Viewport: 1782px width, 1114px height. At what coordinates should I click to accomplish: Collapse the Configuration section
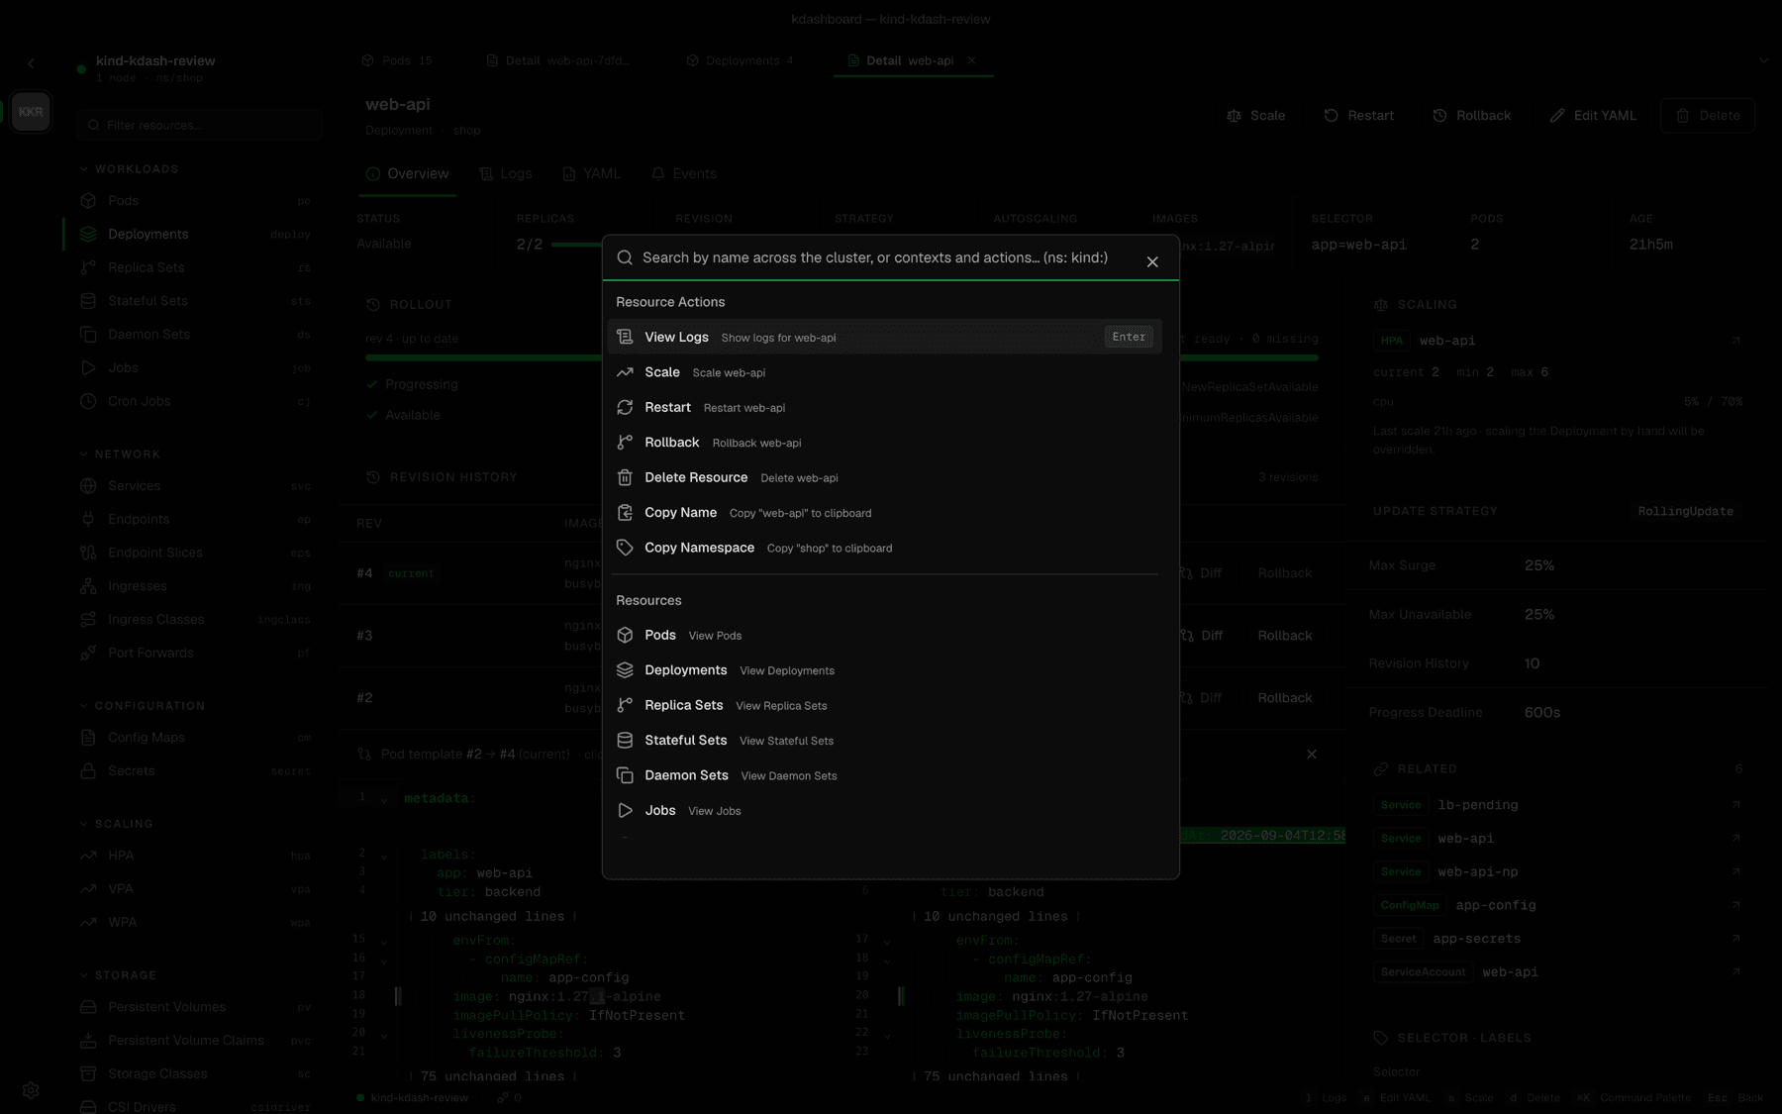click(143, 705)
